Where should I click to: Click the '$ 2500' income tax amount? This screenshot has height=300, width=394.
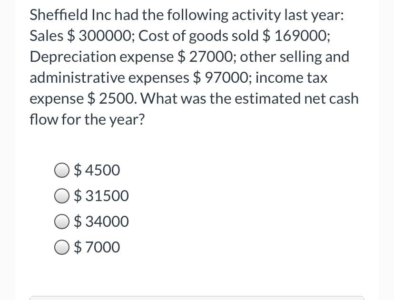(x=110, y=99)
